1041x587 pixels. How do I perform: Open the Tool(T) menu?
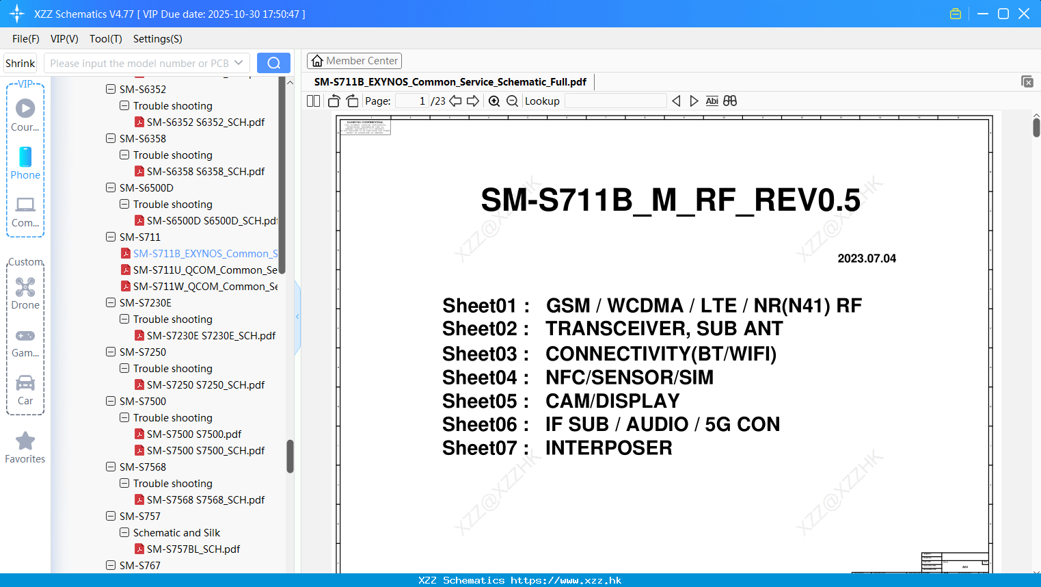105,39
